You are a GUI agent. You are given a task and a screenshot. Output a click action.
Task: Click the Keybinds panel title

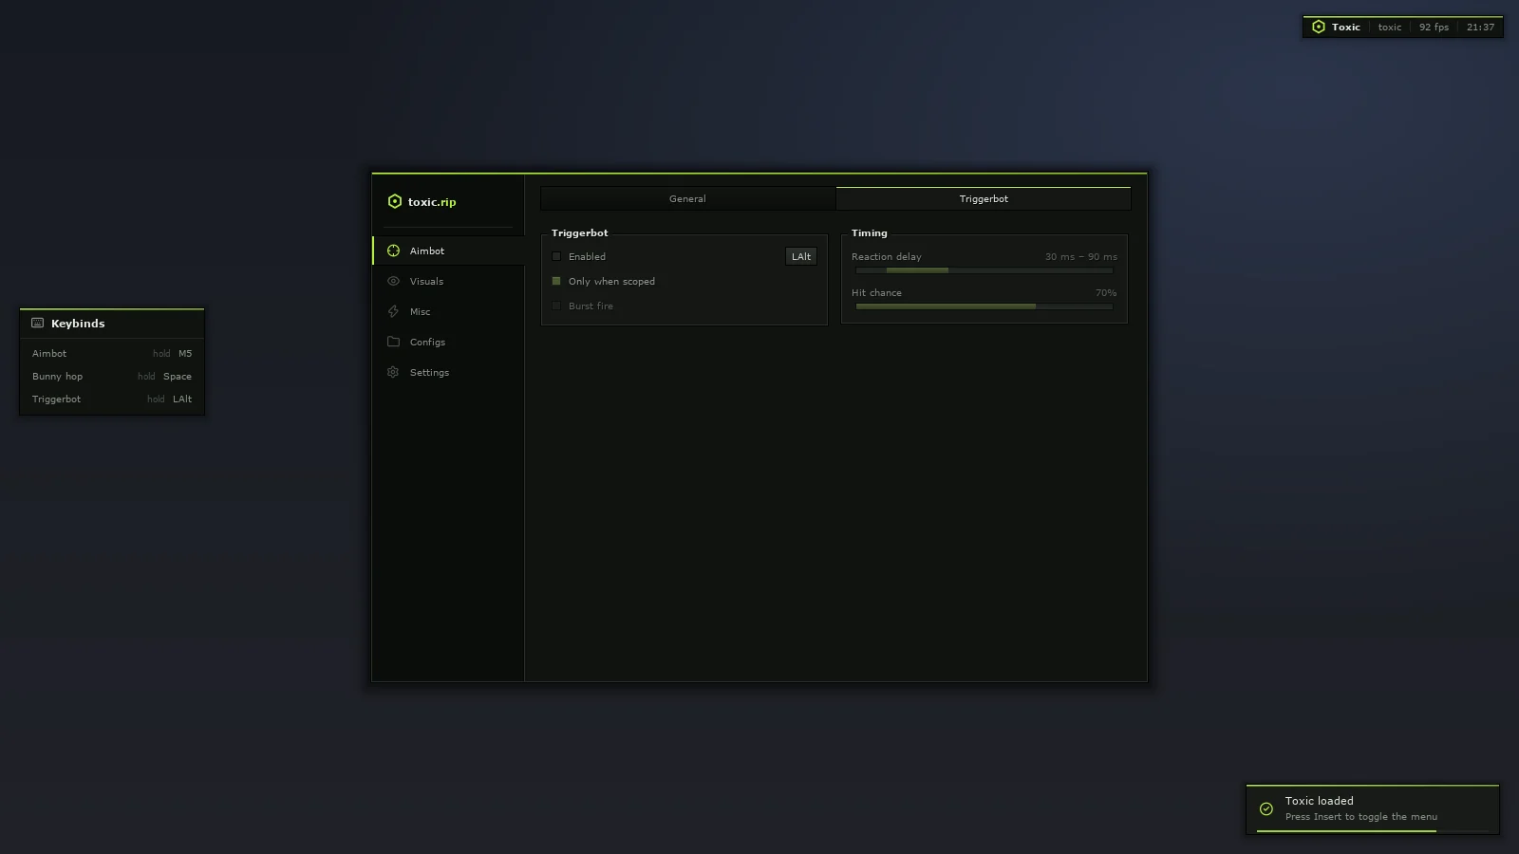point(78,324)
